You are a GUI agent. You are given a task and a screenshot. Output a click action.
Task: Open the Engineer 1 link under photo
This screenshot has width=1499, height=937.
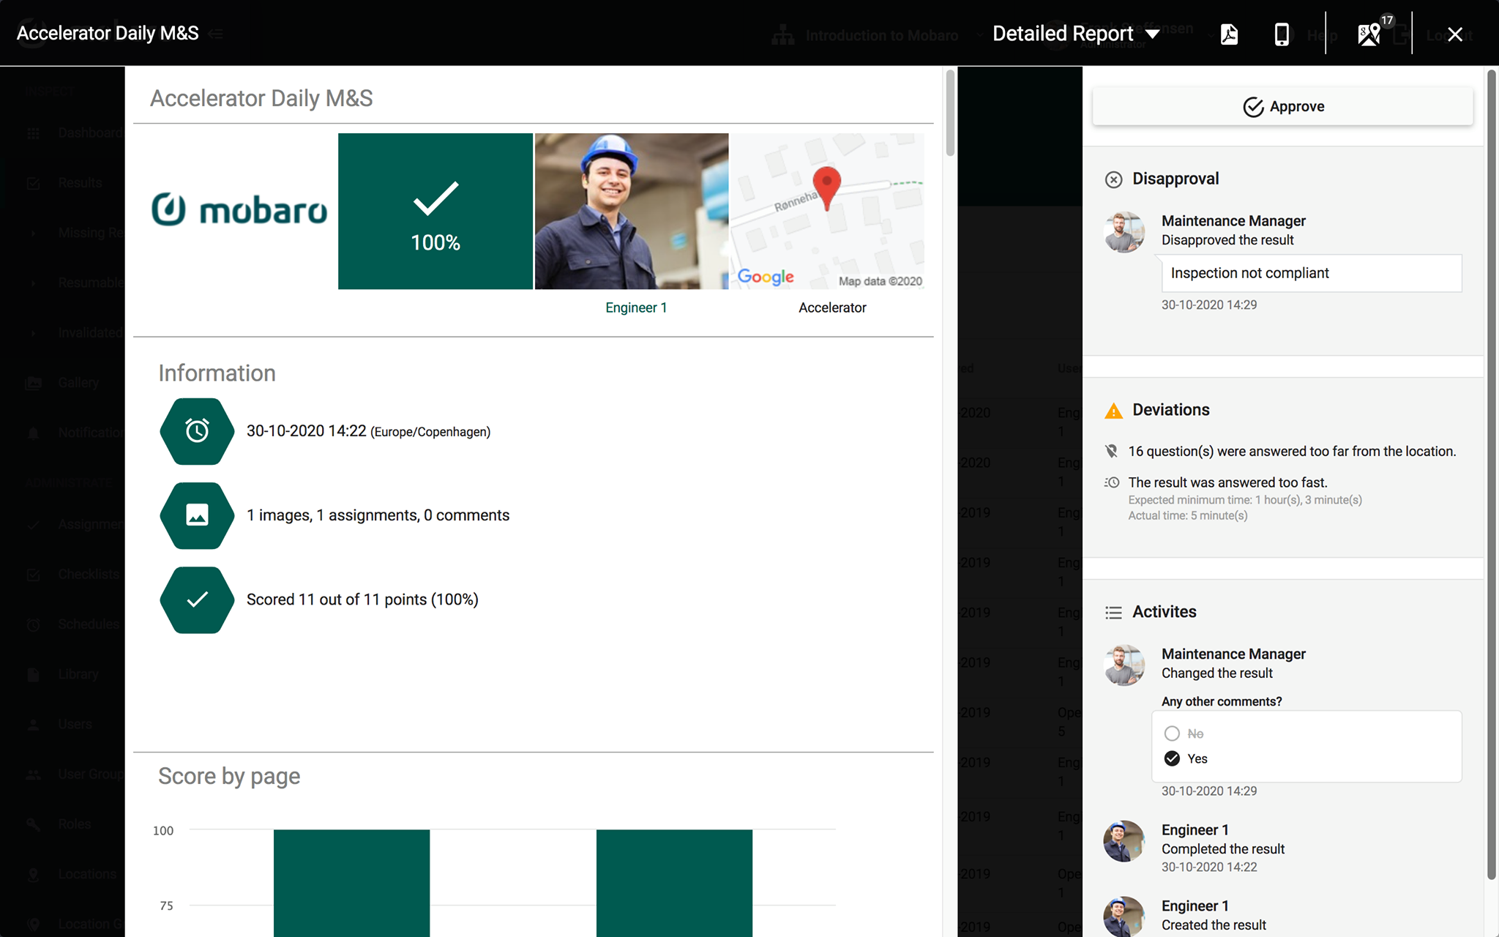coord(636,307)
